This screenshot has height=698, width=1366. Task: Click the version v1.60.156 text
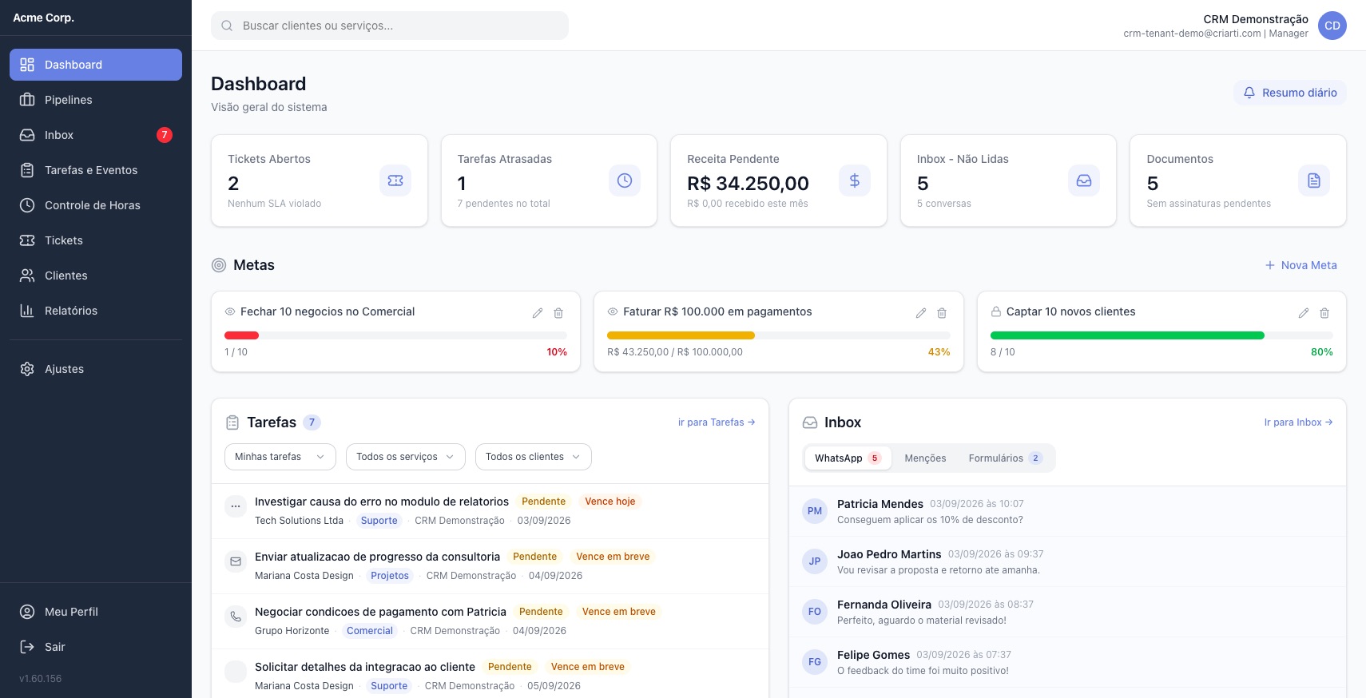click(x=40, y=679)
